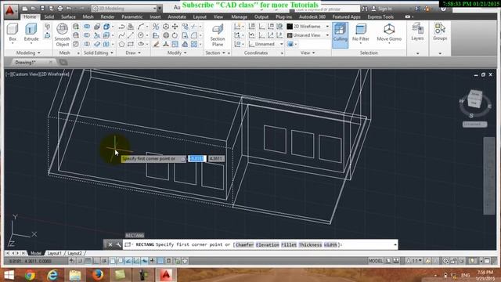Toggle Grid Display in status bar
The width and height of the screenshot is (501, 282).
pyautogui.click(x=88, y=261)
